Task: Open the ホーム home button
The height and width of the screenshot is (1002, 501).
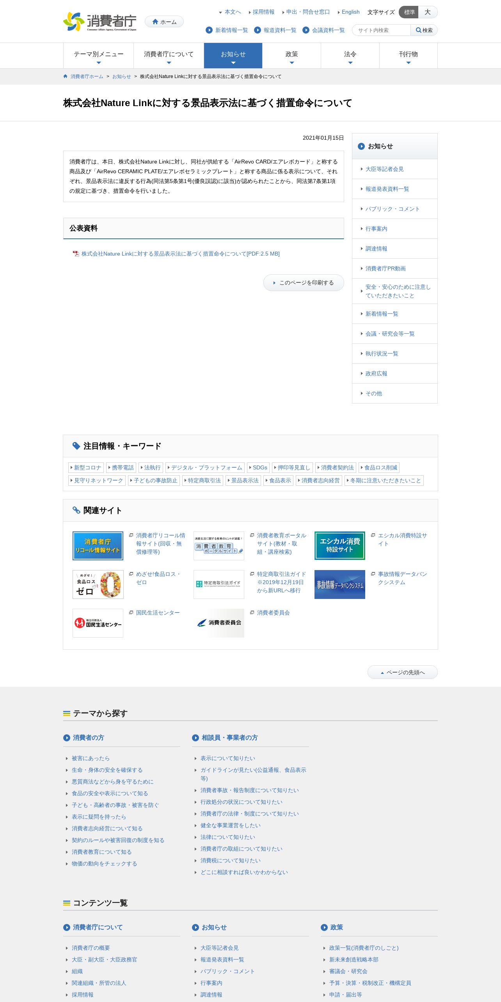Action: click(x=164, y=22)
